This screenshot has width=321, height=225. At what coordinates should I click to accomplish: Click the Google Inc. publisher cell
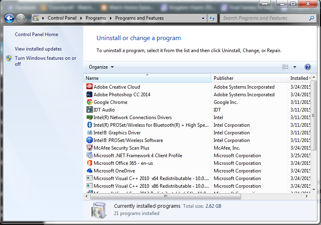pos(226,102)
